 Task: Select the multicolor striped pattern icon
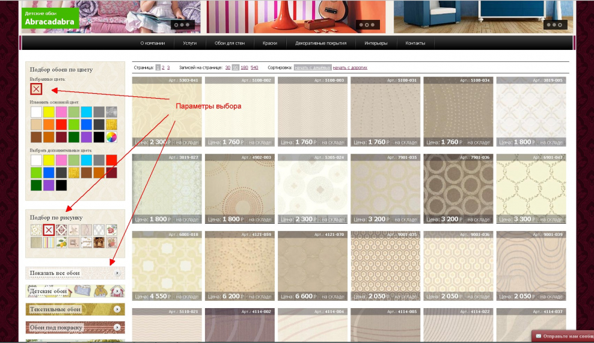click(x=49, y=243)
